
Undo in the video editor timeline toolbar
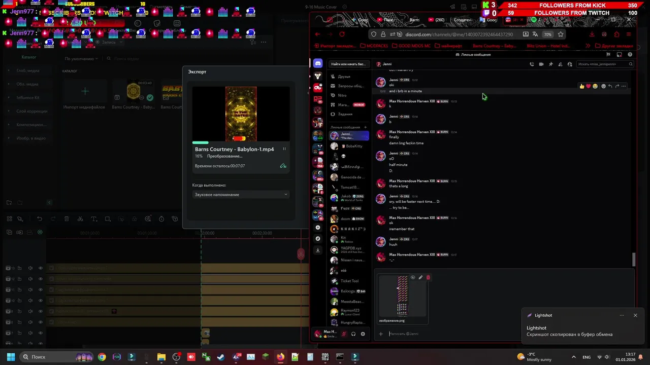click(39, 219)
